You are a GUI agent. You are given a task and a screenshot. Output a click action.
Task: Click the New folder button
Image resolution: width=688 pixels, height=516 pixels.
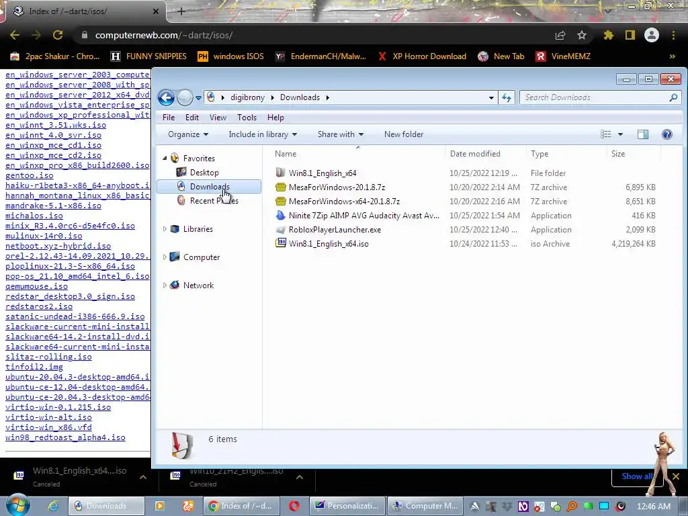pos(404,134)
